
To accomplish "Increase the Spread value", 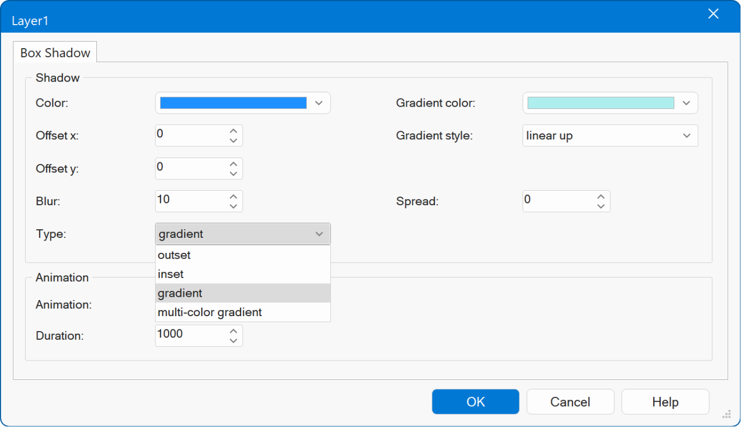I will coord(601,197).
